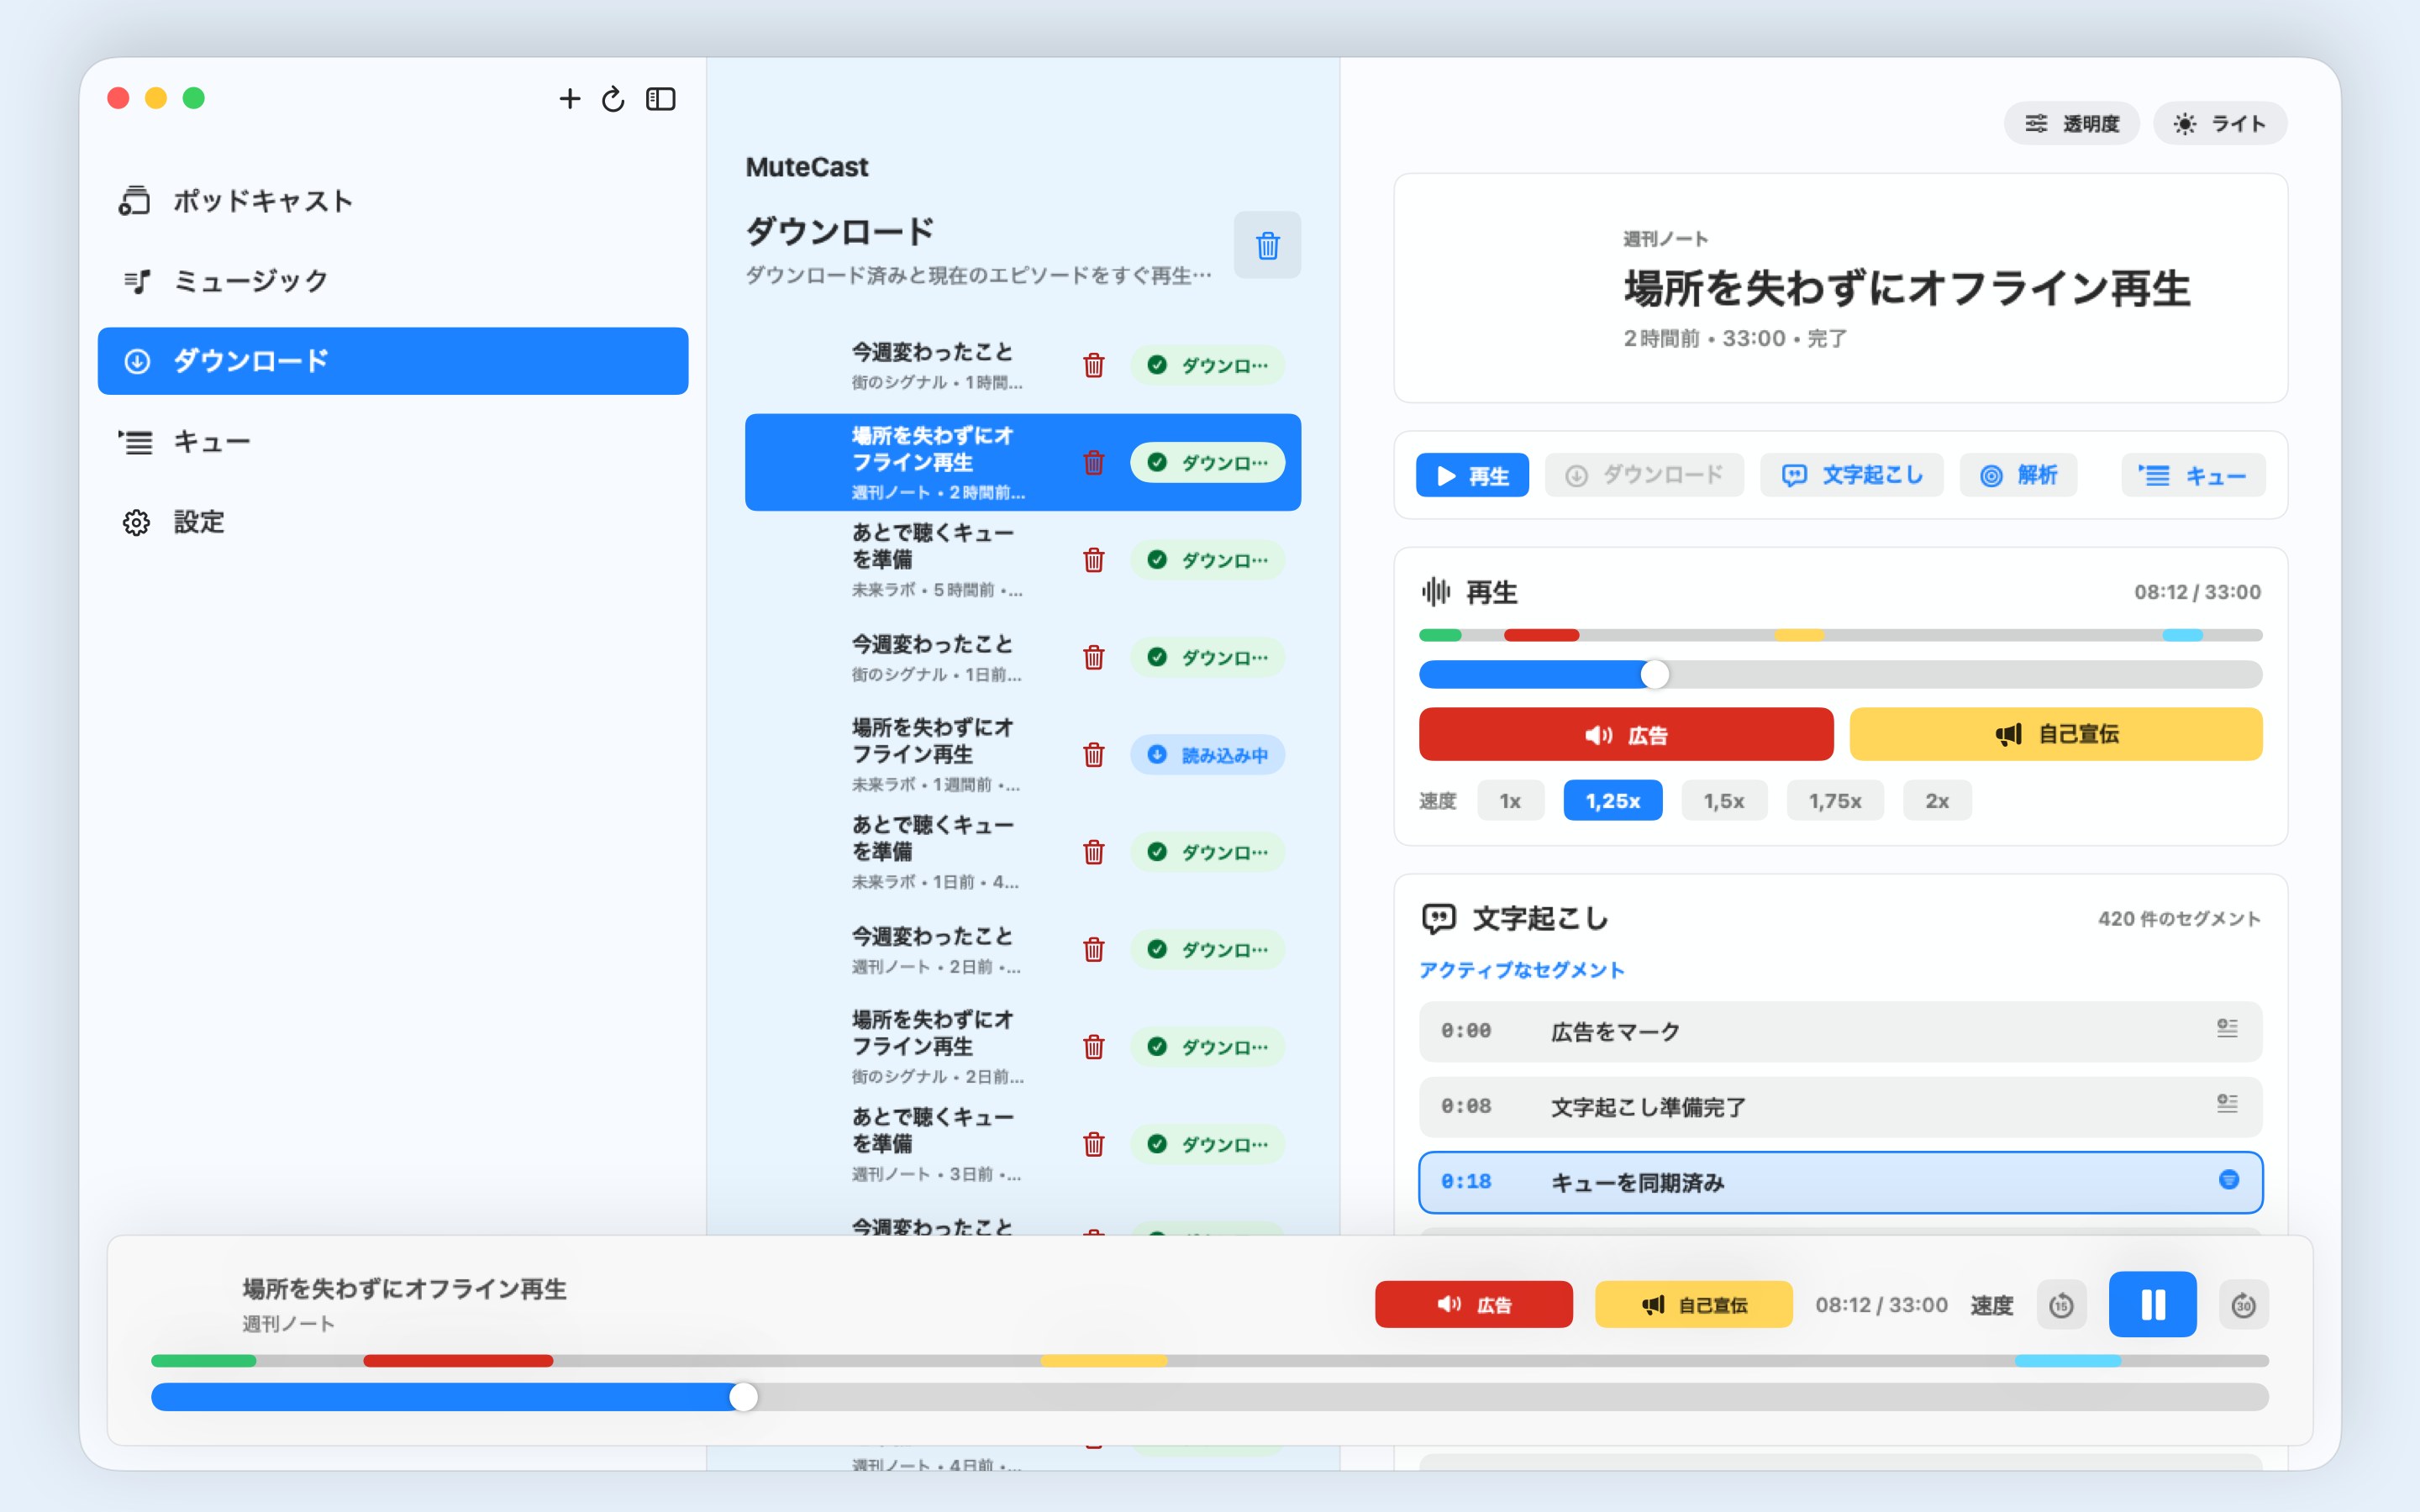The width and height of the screenshot is (2420, 1512).
Task: Select 1,25x playback speed
Action: 1612,800
